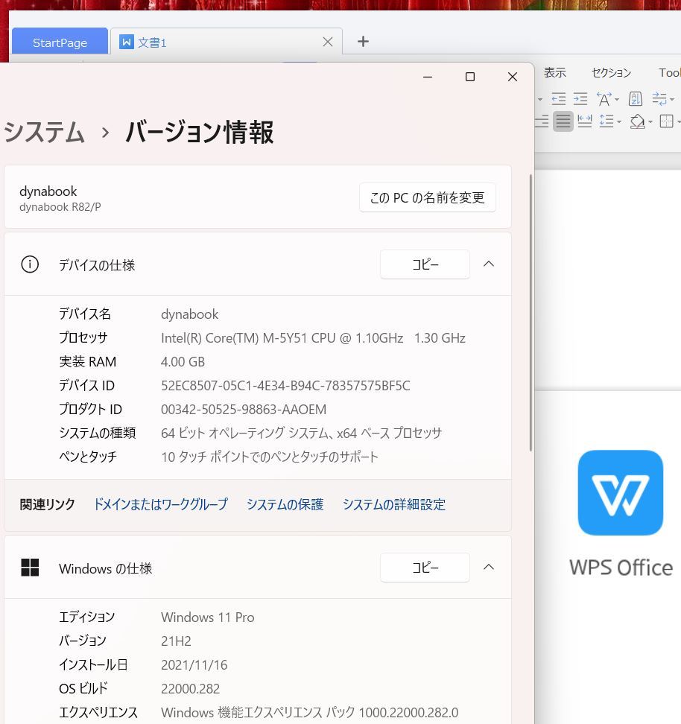The height and width of the screenshot is (724, 681).
Task: Switch to the 文書1 tab
Action: pos(227,42)
